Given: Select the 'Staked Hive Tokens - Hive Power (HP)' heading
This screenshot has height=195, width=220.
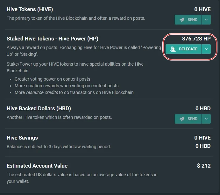Looking at the screenshot, I should point(53,39).
